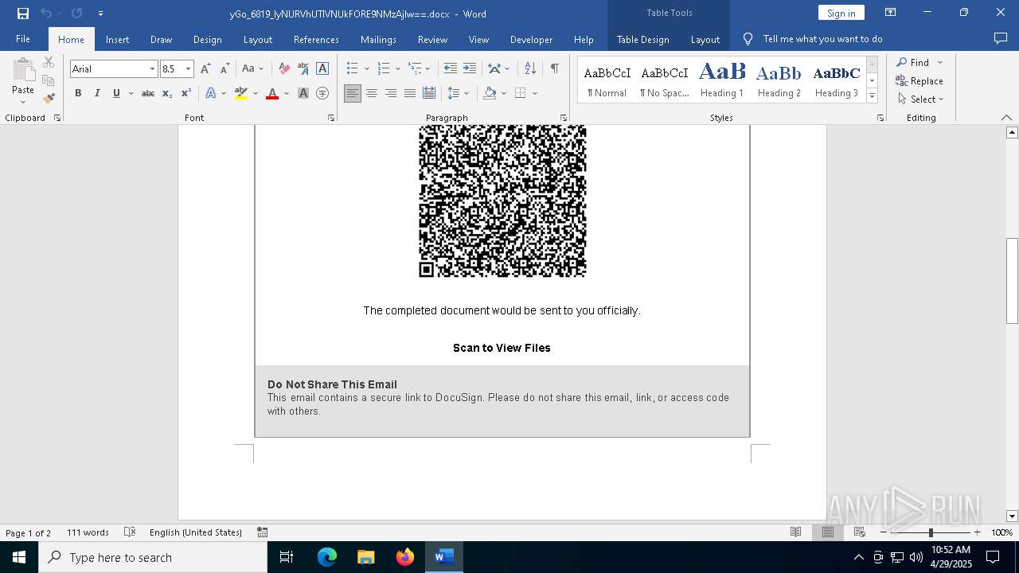Click the Replace button
1019x573 pixels.
919,80
